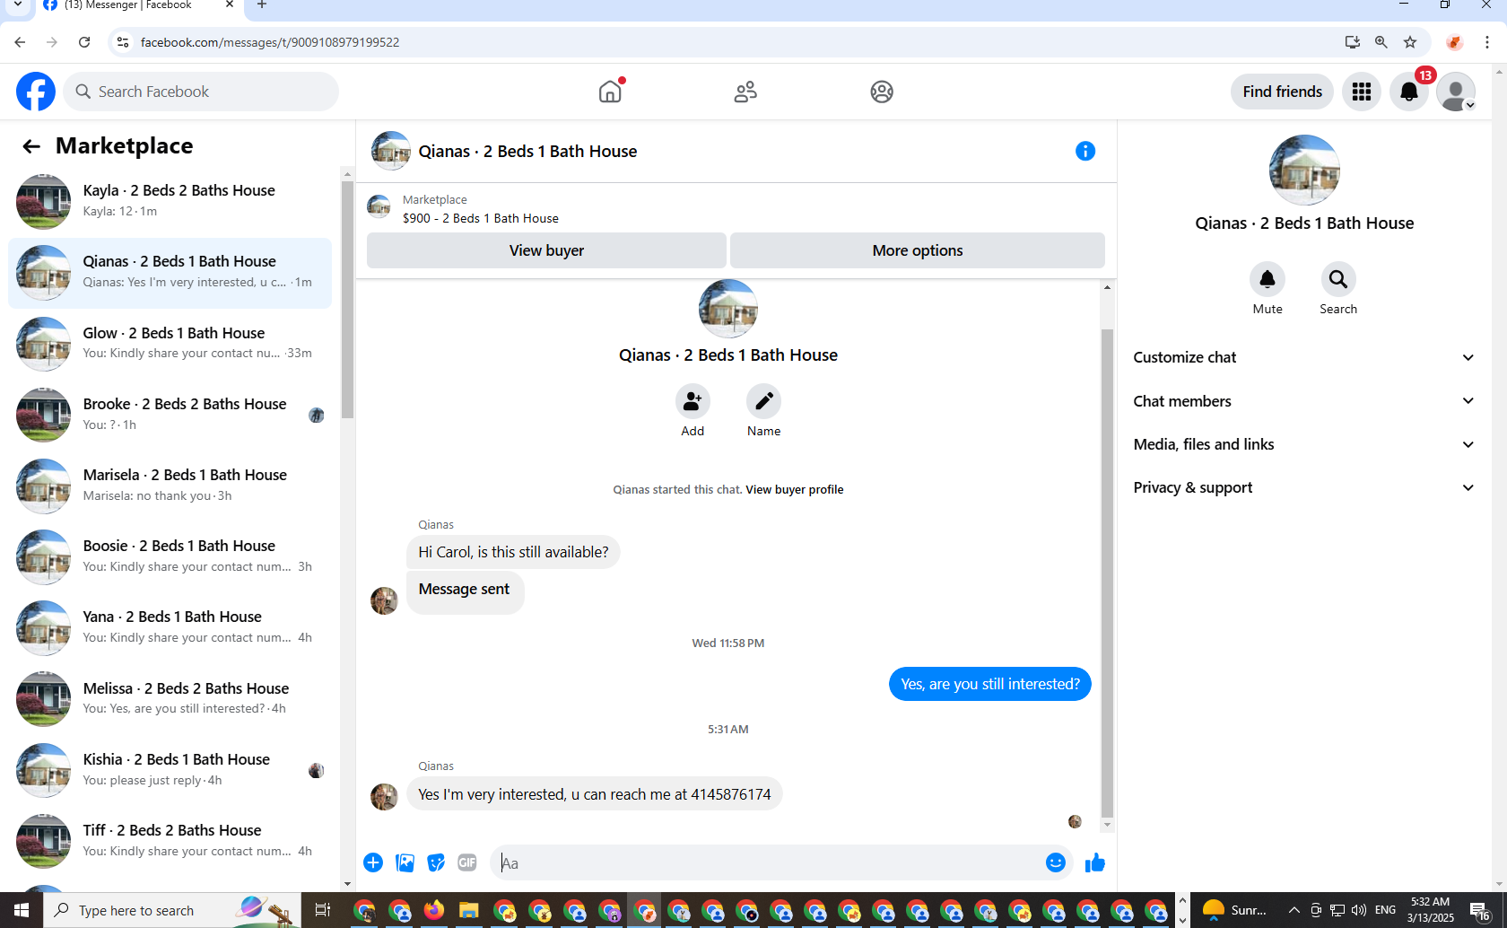The image size is (1507, 928).
Task: Click the message 'Yes, are you still interested?'
Action: (989, 684)
